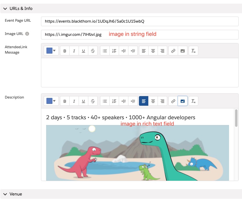Viewport: 242px width, 200px height.
Task: Select active left-align button in Description editor
Action: (x=144, y=101)
